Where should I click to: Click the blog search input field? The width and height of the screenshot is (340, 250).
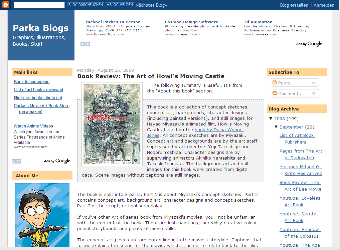[x=39, y=5]
